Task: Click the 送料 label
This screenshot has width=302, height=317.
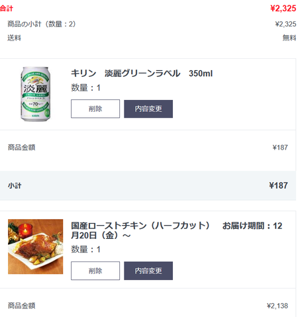Action: click(14, 38)
